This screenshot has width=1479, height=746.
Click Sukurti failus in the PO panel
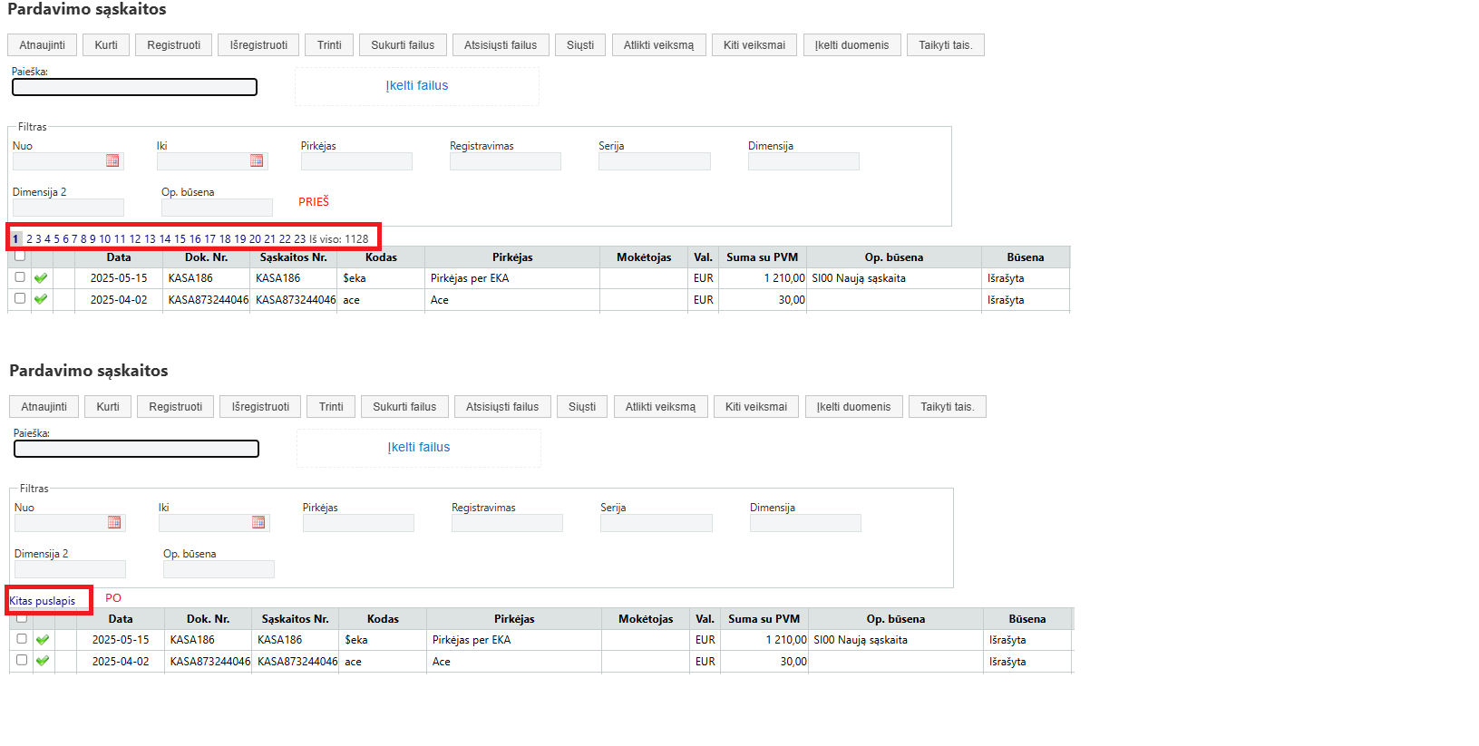(x=404, y=407)
